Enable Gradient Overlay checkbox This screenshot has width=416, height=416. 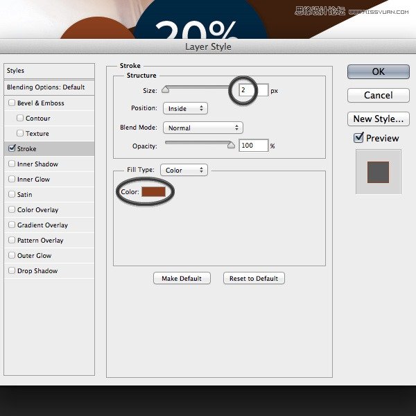(x=12, y=225)
